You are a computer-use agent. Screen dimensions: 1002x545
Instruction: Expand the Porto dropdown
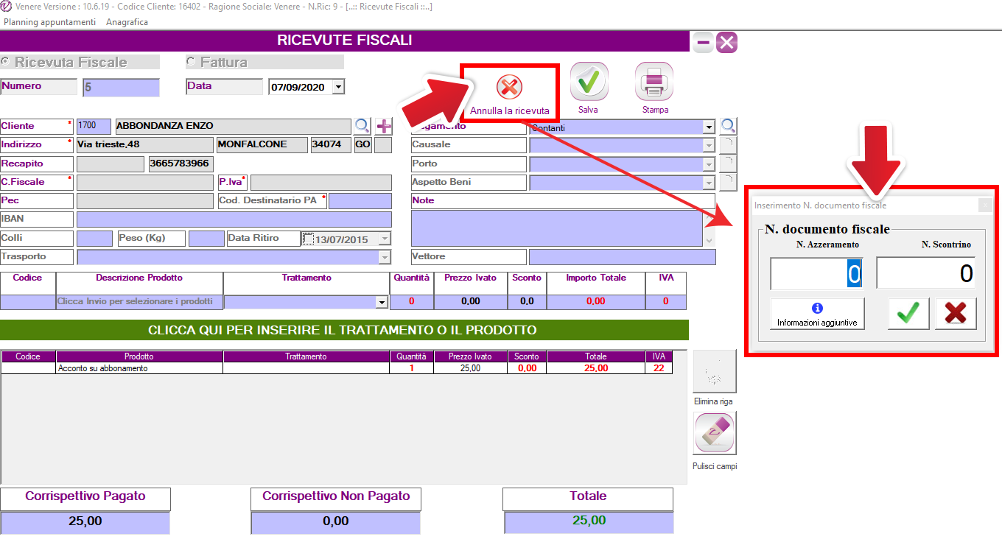[x=709, y=164]
